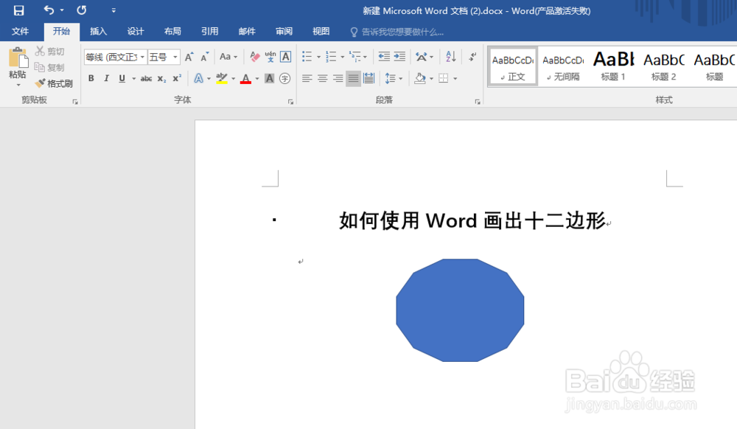
Task: Clear all formatting with the eraser icon
Action: [255, 57]
